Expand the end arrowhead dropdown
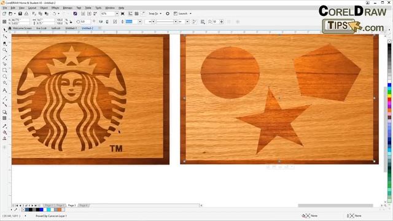The width and height of the screenshot is (393, 221). (187, 22)
